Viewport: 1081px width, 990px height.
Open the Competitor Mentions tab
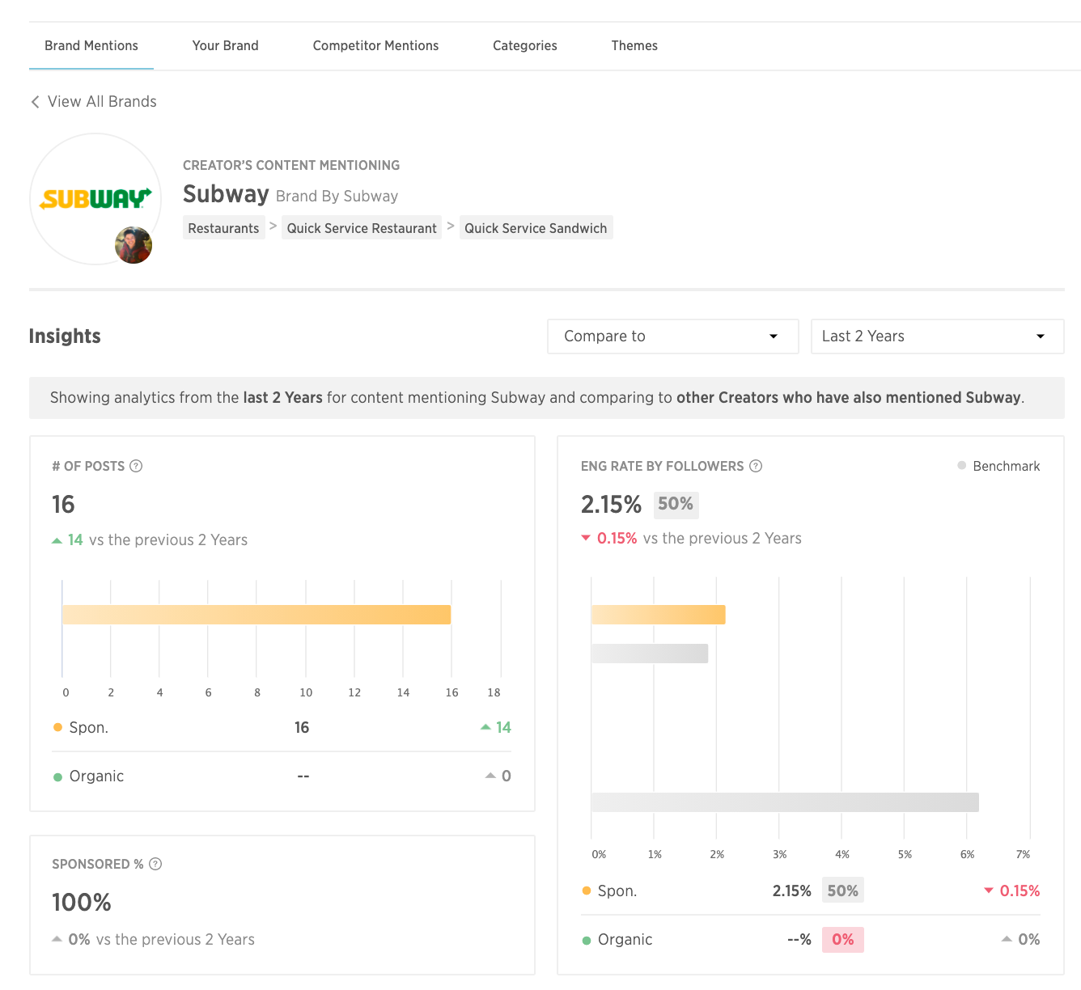(x=375, y=46)
